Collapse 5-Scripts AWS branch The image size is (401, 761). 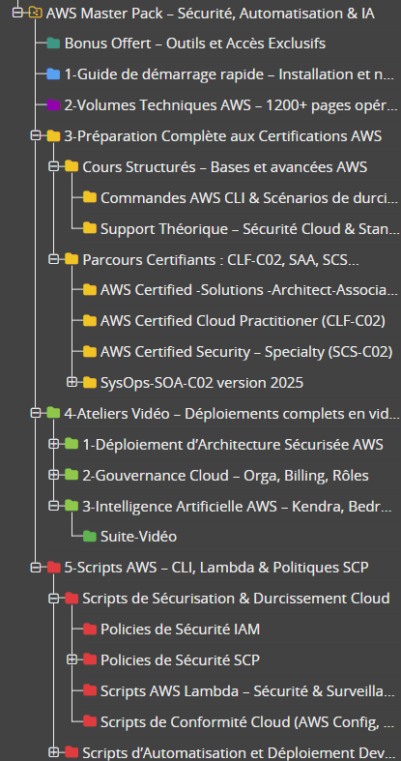coord(36,567)
